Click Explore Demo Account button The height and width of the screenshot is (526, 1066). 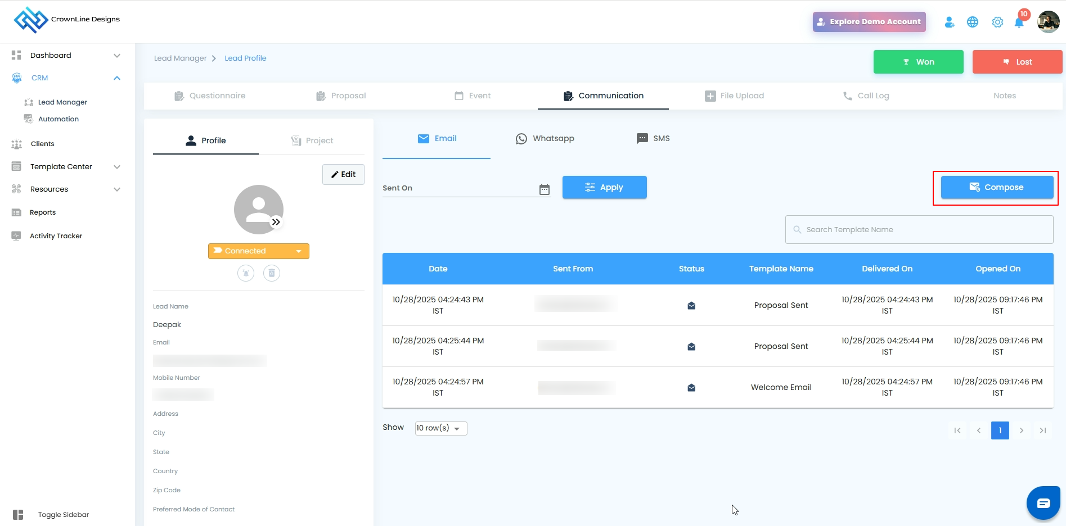point(869,22)
